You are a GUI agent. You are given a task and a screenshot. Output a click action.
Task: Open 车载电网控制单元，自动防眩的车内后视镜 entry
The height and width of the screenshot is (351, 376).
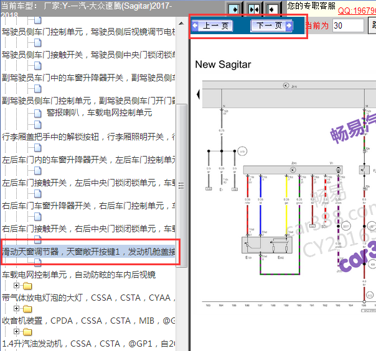(x=78, y=275)
